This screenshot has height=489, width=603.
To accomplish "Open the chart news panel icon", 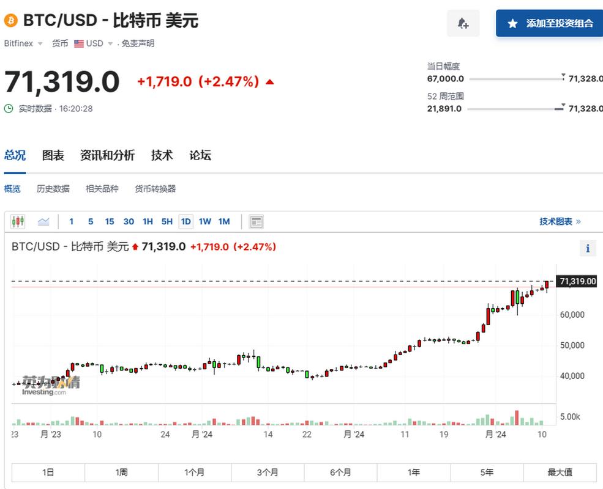I will tap(256, 221).
